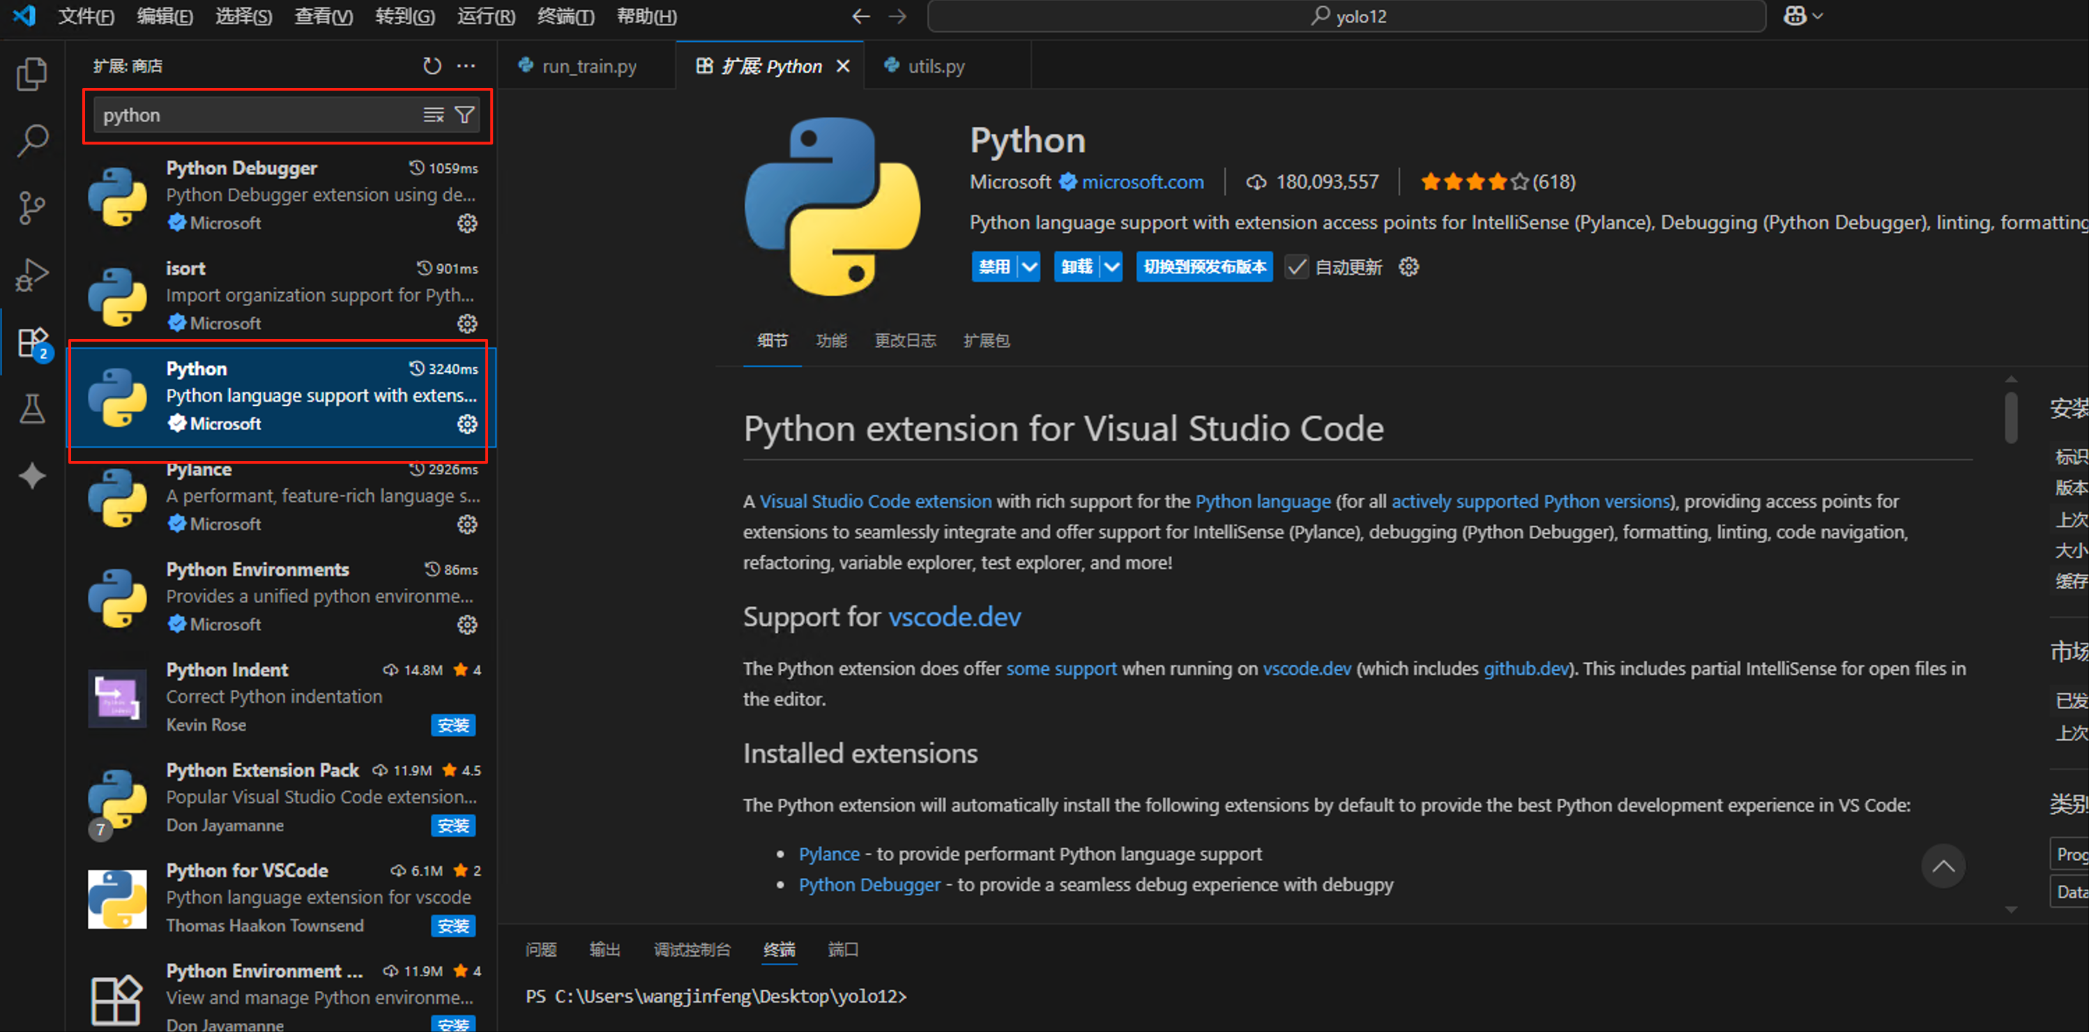Open the Explorer view
The image size is (2089, 1032).
33,73
